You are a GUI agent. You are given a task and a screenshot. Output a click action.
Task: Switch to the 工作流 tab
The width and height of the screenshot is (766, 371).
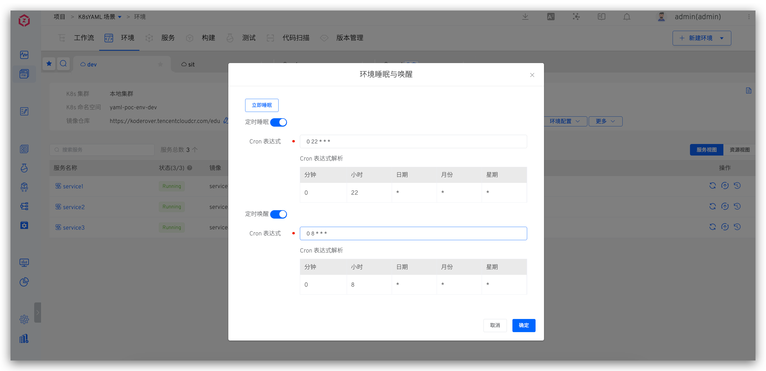coord(84,38)
